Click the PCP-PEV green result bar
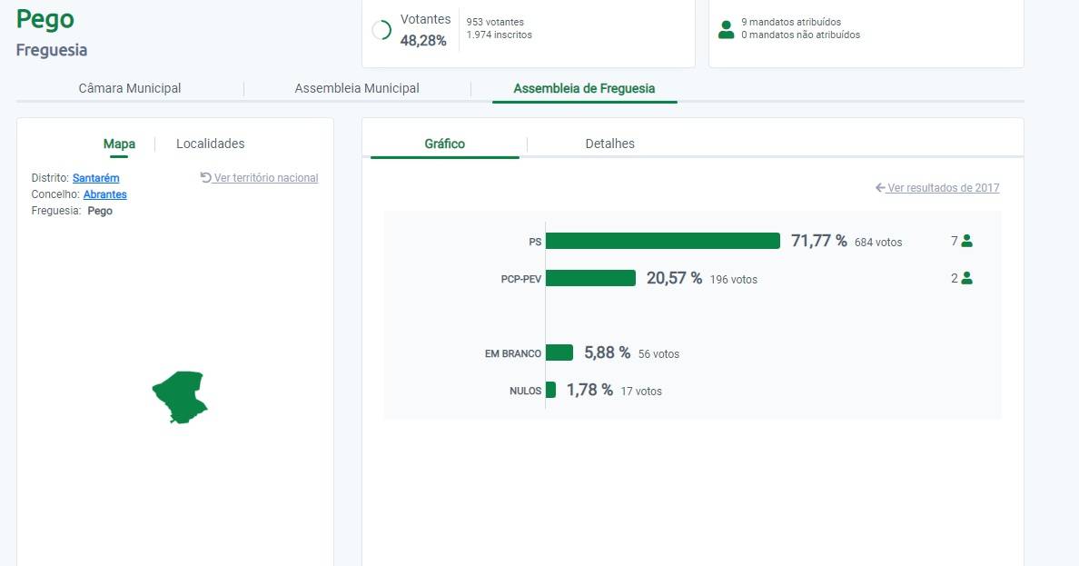The width and height of the screenshot is (1079, 566). (x=590, y=278)
